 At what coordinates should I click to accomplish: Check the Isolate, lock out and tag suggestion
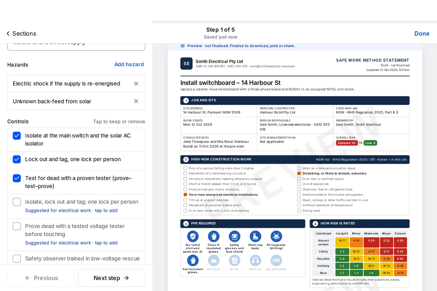(17, 202)
